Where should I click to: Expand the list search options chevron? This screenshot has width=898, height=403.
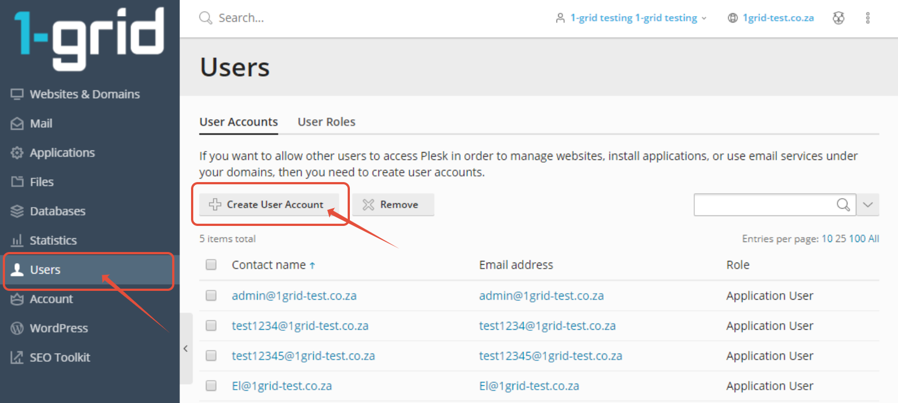tap(868, 205)
